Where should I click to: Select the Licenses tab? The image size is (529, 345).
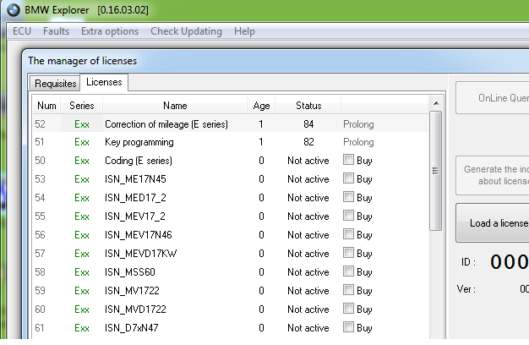click(104, 82)
